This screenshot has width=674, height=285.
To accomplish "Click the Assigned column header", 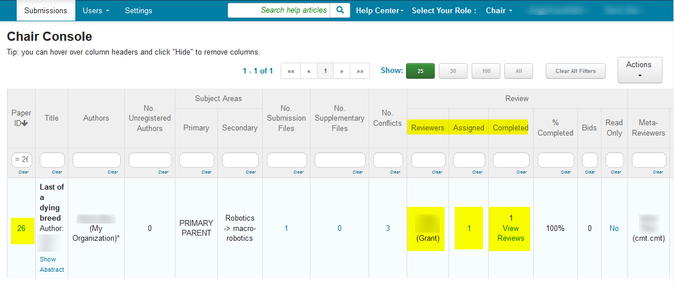I will pyautogui.click(x=469, y=128).
